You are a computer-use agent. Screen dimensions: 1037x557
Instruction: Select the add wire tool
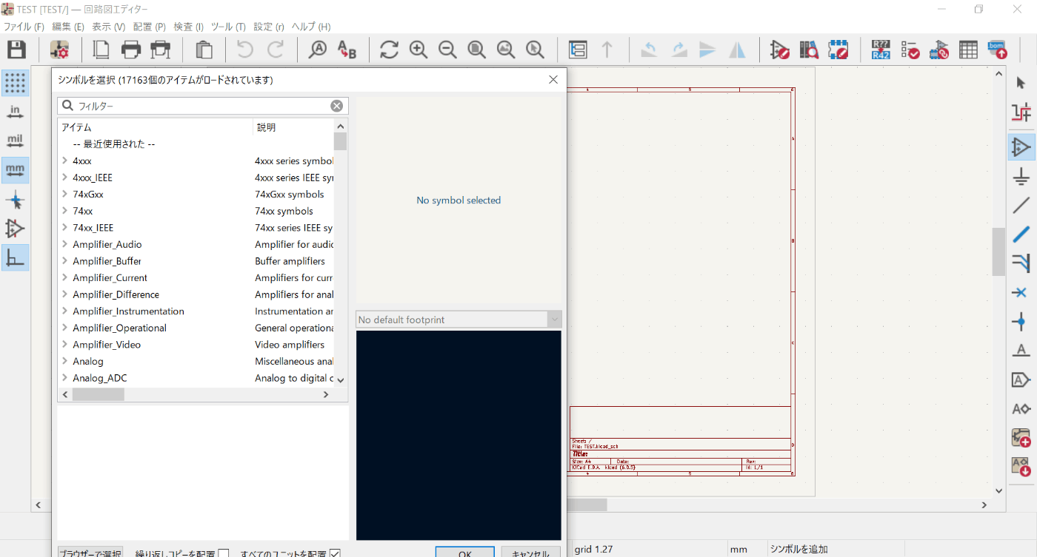[1021, 205]
